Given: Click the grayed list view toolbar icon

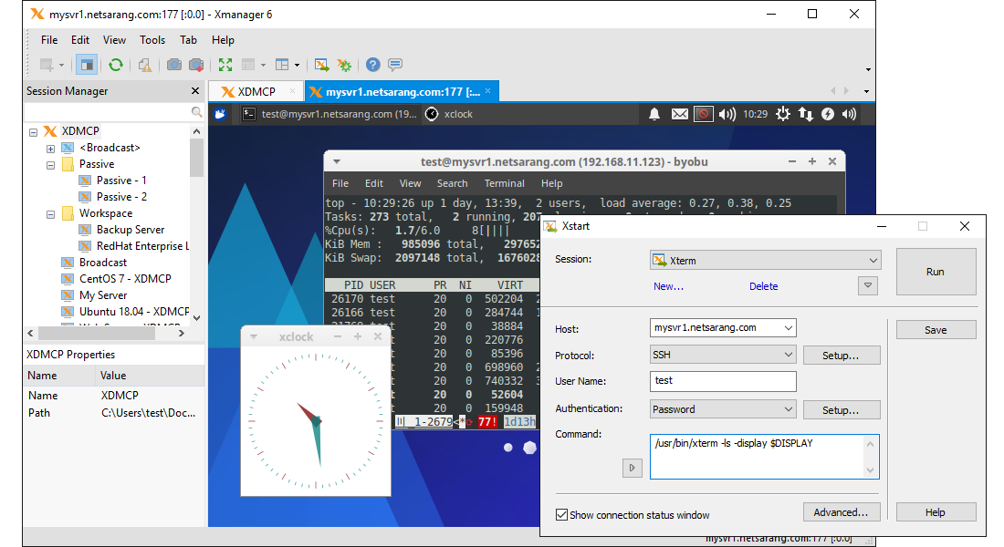Looking at the screenshot, I should point(248,65).
